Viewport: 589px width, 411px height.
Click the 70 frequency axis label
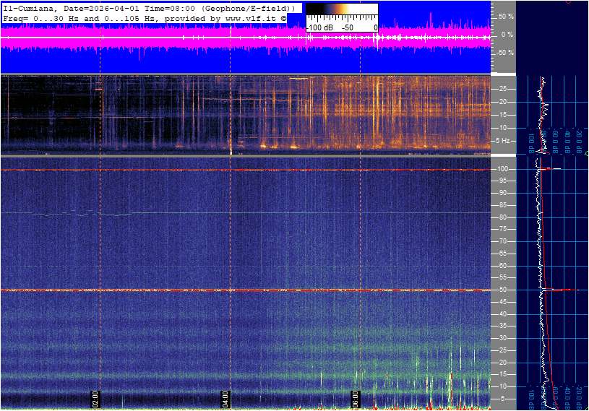click(502, 241)
